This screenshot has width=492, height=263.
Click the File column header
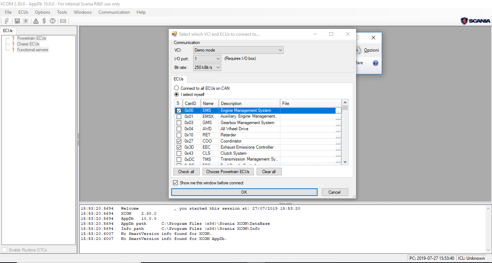point(311,104)
